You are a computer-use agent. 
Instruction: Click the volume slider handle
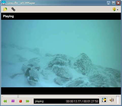tap(118, 96)
